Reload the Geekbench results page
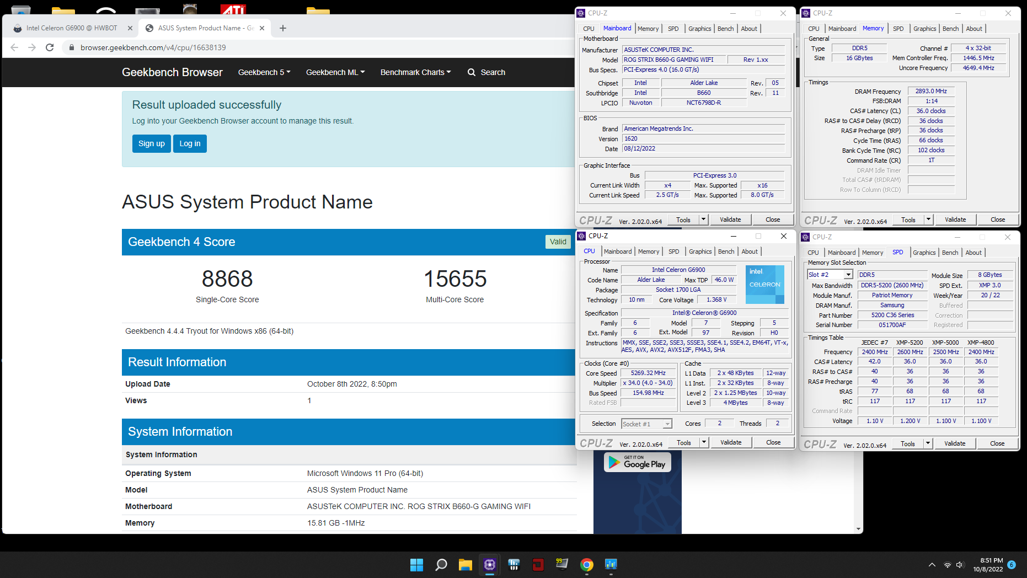This screenshot has width=1027, height=578. pos(50,47)
